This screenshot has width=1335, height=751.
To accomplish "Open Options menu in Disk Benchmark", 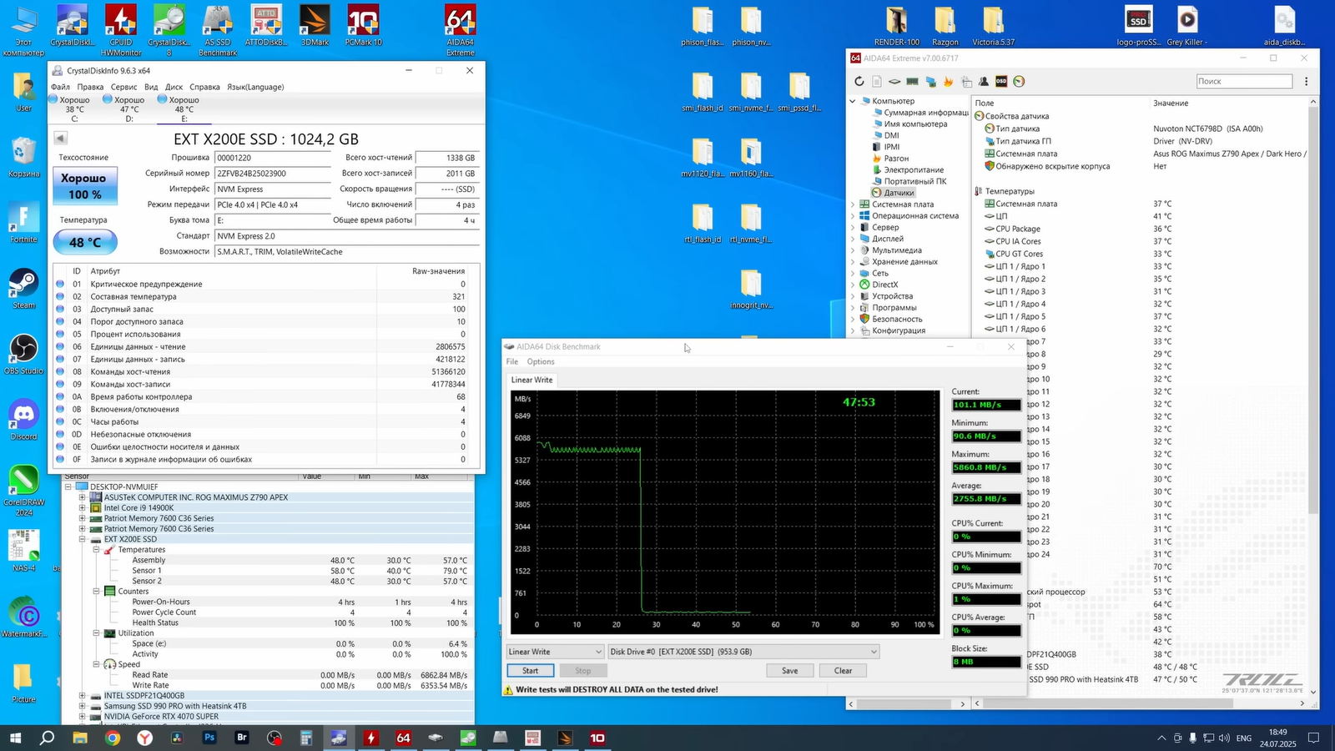I will click(541, 361).
